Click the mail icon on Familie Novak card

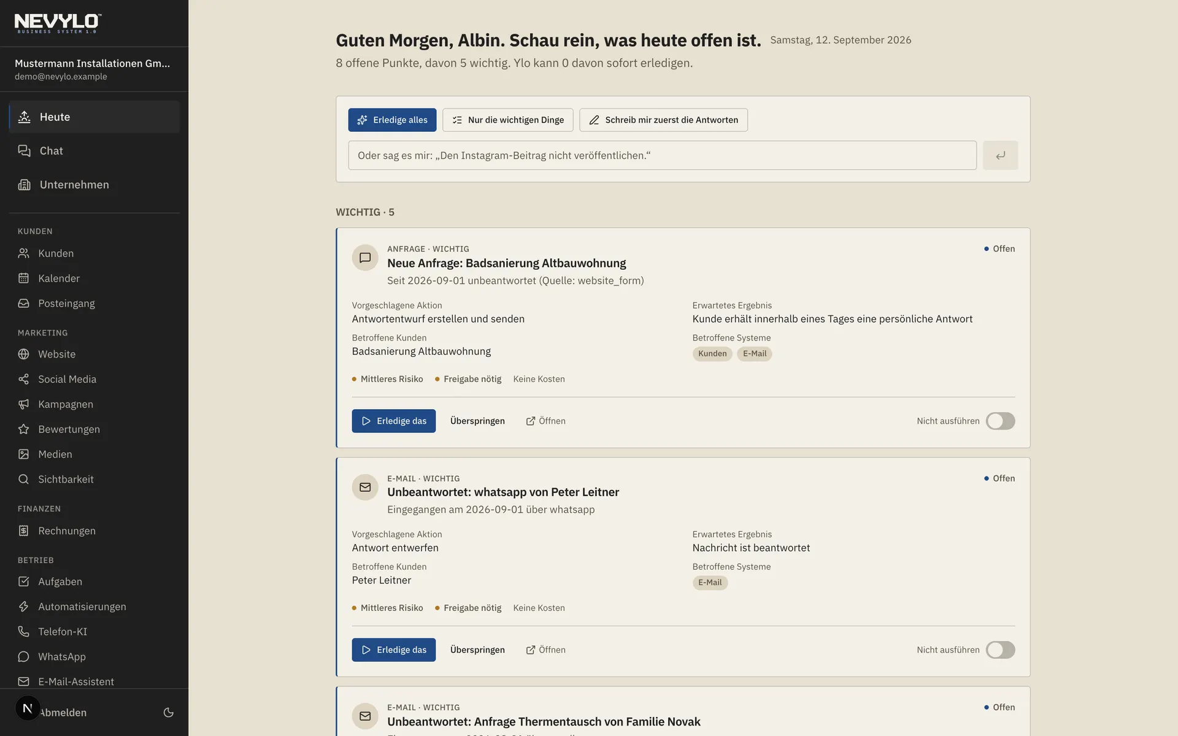[365, 716]
